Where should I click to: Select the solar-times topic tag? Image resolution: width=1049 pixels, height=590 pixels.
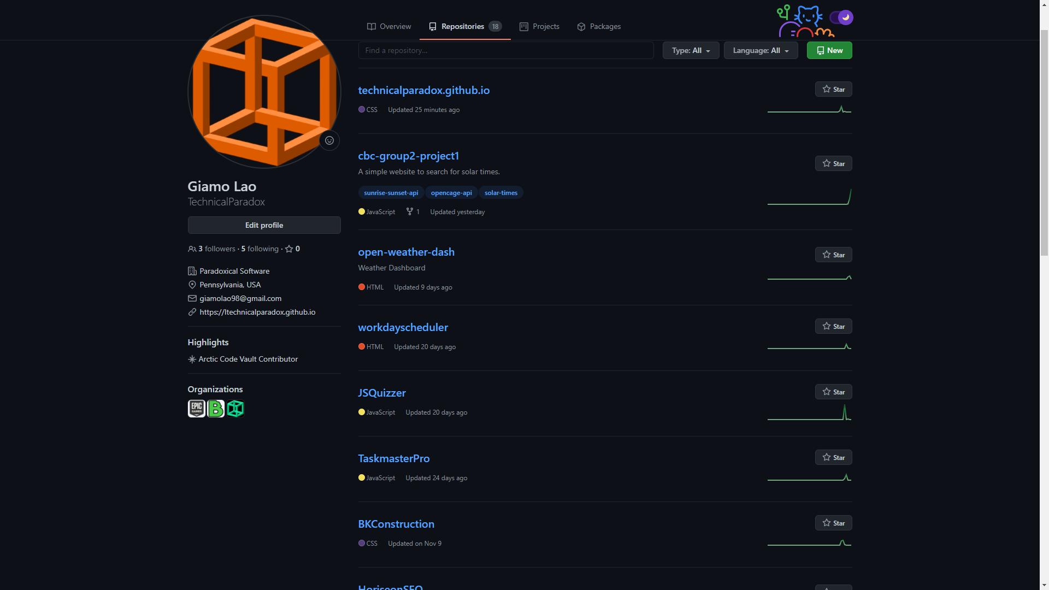coord(501,193)
